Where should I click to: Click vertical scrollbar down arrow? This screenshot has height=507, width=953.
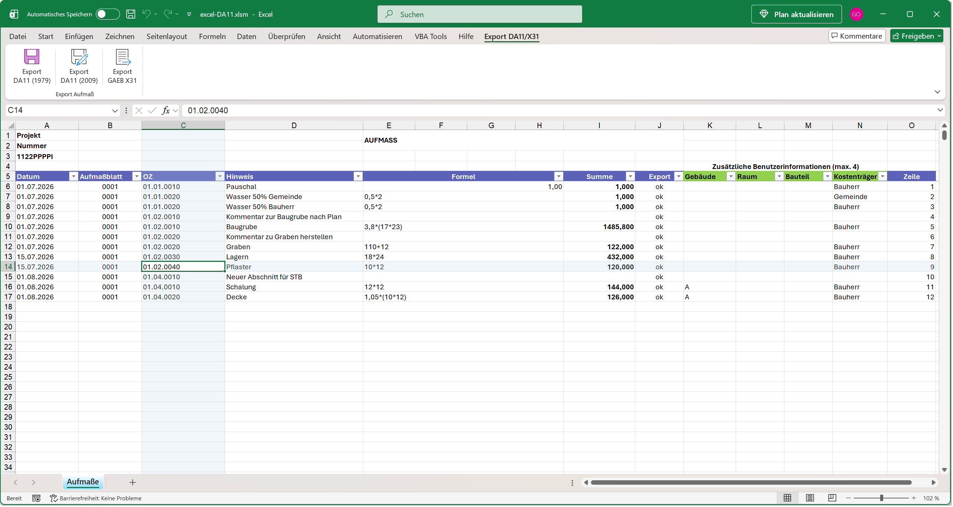point(944,470)
